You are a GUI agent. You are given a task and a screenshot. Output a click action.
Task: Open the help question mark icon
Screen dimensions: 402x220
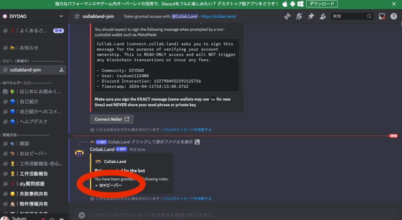pos(393,16)
